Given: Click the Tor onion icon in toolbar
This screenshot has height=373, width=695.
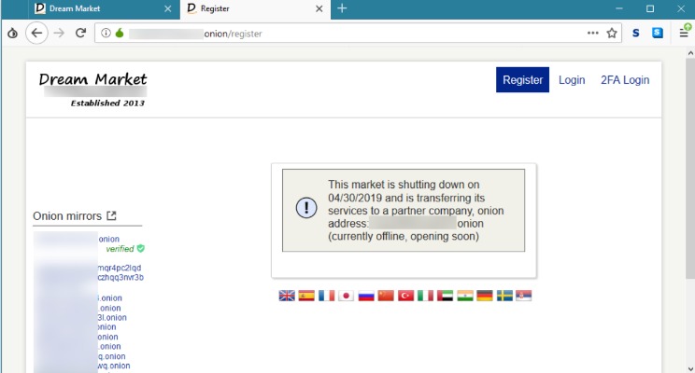Looking at the screenshot, I should [12, 33].
